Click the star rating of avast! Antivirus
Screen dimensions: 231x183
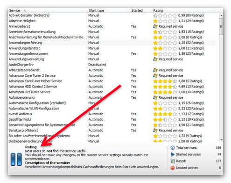point(165,114)
